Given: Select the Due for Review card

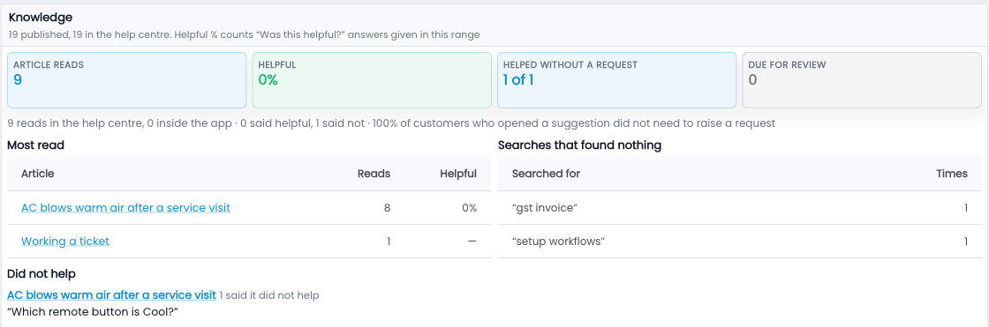Looking at the screenshot, I should point(862,80).
